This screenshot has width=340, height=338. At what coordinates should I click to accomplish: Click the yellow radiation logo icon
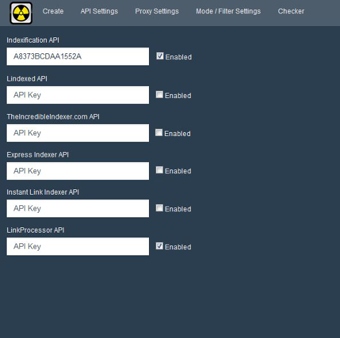point(21,13)
